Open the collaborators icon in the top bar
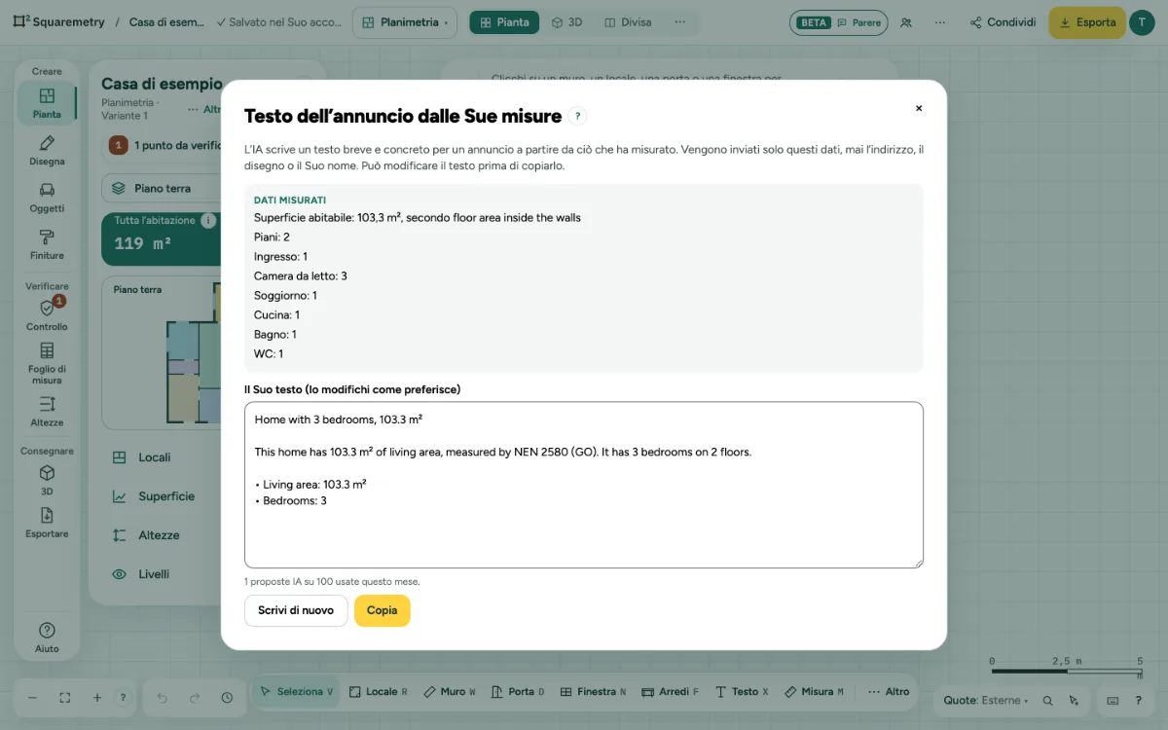 point(907,22)
